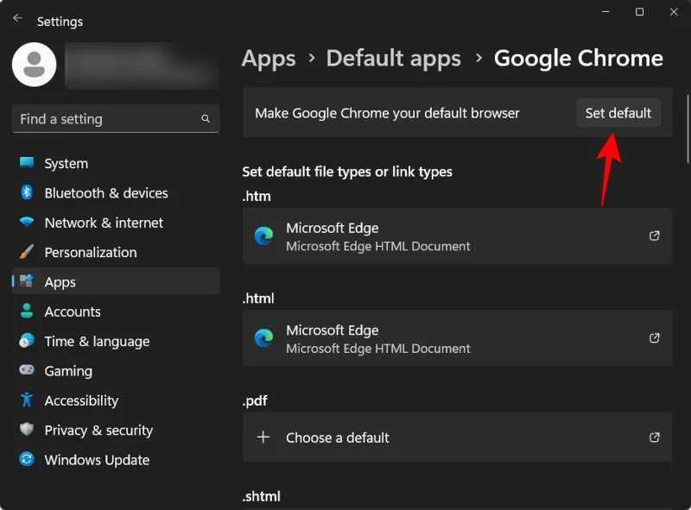This screenshot has width=691, height=510.
Task: Click the user profile avatar
Action: pos(34,65)
